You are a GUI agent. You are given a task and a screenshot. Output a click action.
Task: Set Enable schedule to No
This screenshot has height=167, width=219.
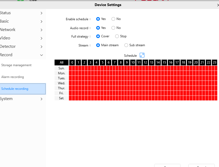(x=113, y=19)
